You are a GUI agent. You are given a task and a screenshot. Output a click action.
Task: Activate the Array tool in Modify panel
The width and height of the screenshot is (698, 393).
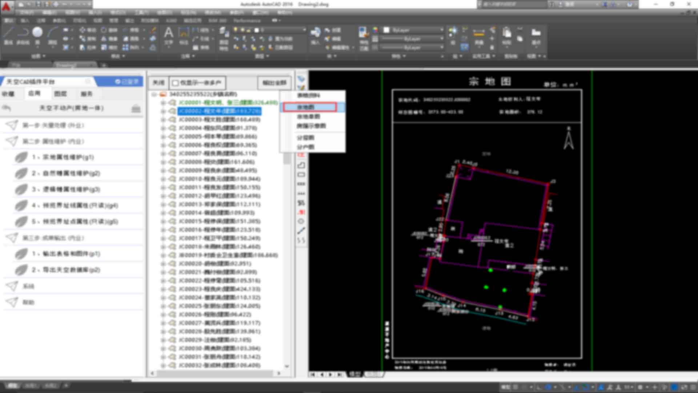130,47
